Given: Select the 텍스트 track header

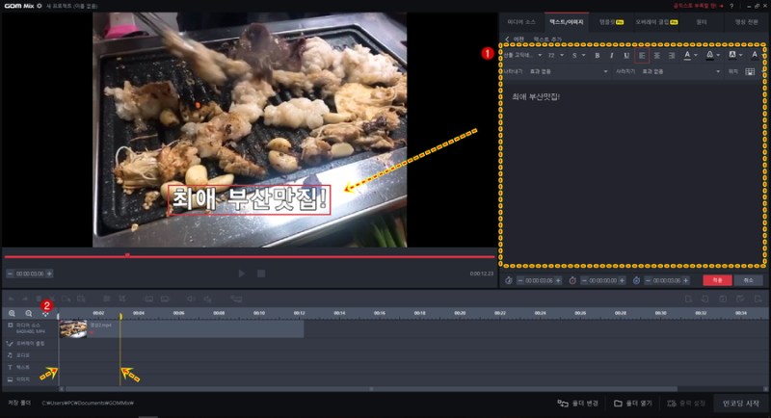Looking at the screenshot, I should pos(30,367).
